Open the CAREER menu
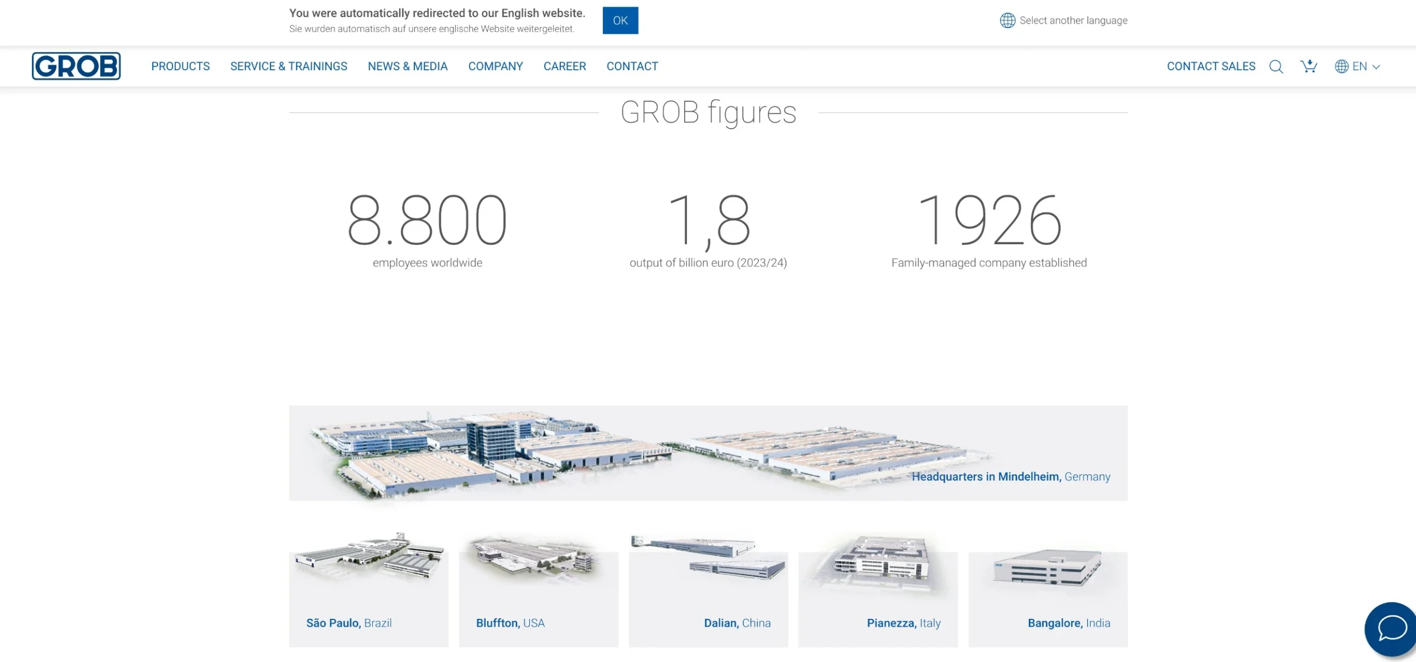Screen dimensions: 1416x662 [565, 66]
